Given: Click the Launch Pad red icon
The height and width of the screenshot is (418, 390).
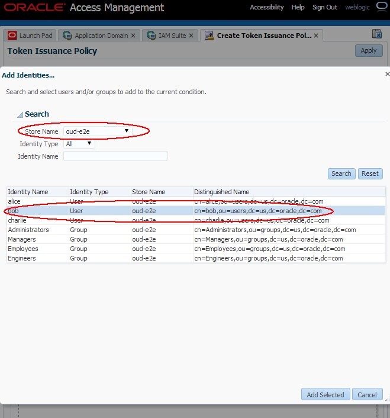Looking at the screenshot, I should click(x=12, y=35).
